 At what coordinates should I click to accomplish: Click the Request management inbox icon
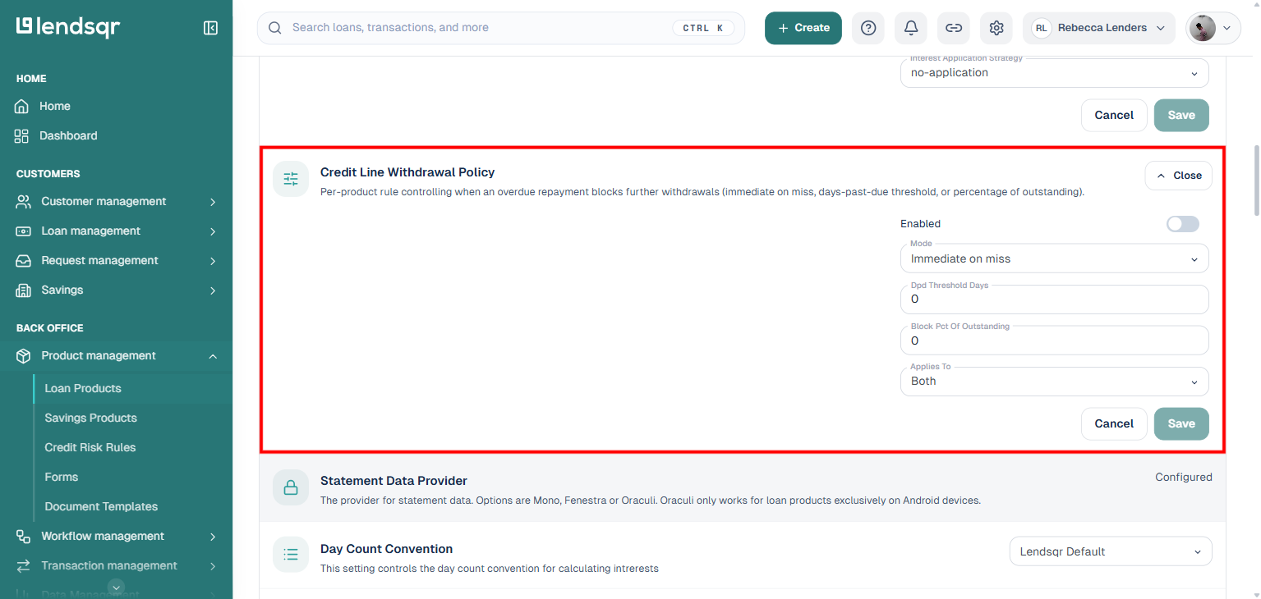(24, 261)
